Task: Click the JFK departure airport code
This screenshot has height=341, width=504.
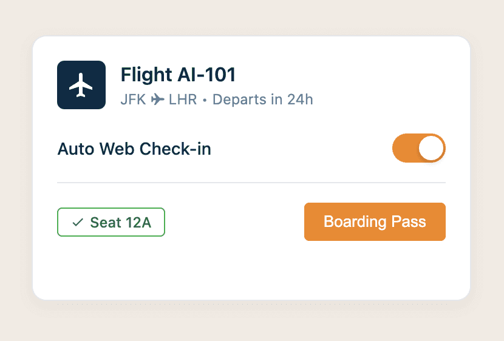Action: pos(133,100)
